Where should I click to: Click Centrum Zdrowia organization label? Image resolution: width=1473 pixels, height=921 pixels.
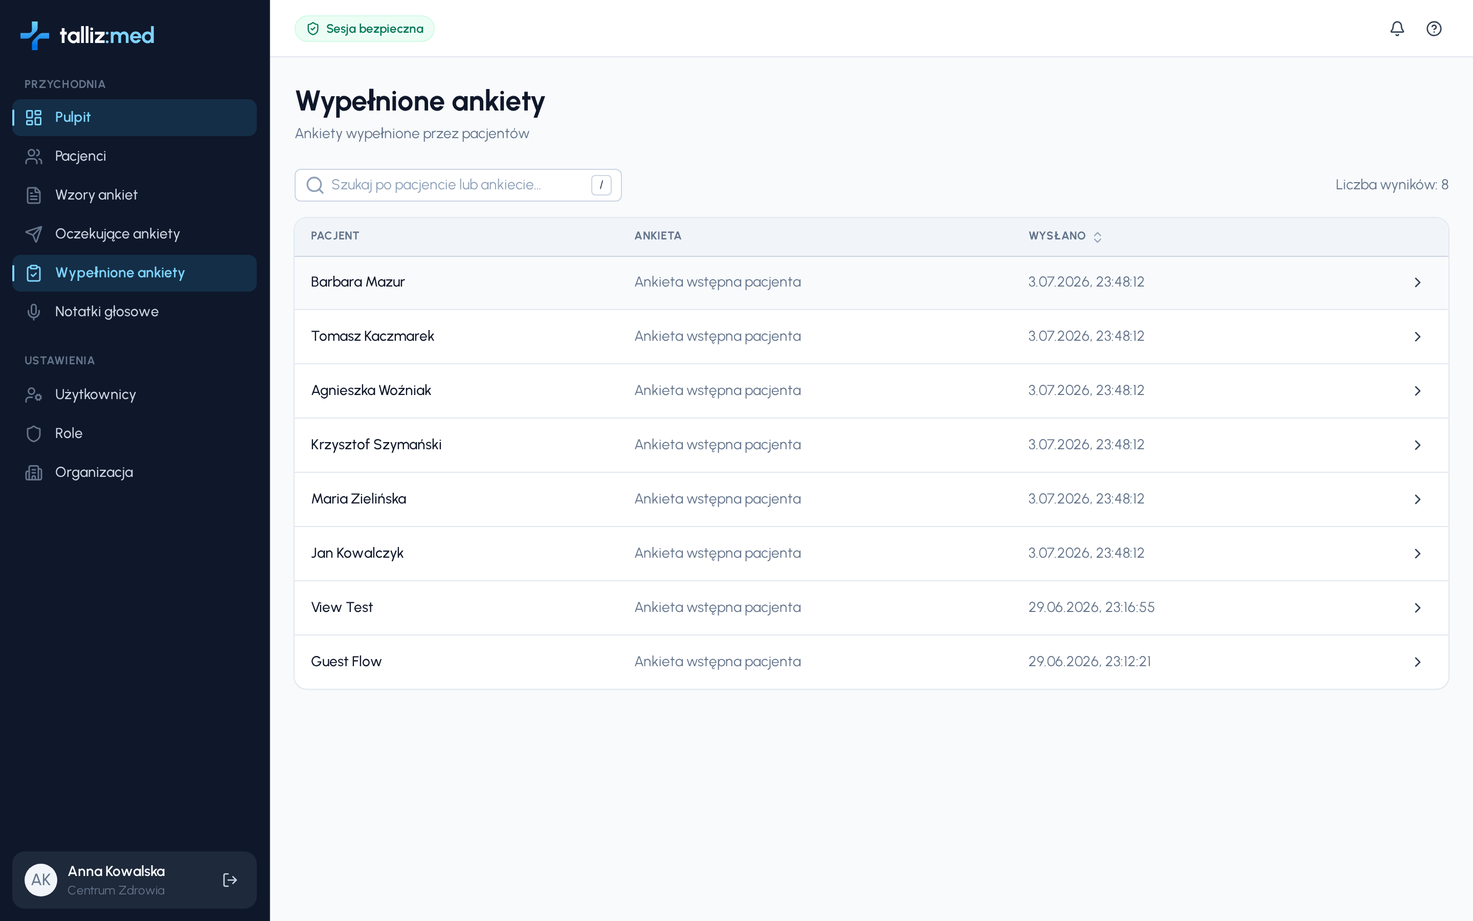click(x=116, y=890)
